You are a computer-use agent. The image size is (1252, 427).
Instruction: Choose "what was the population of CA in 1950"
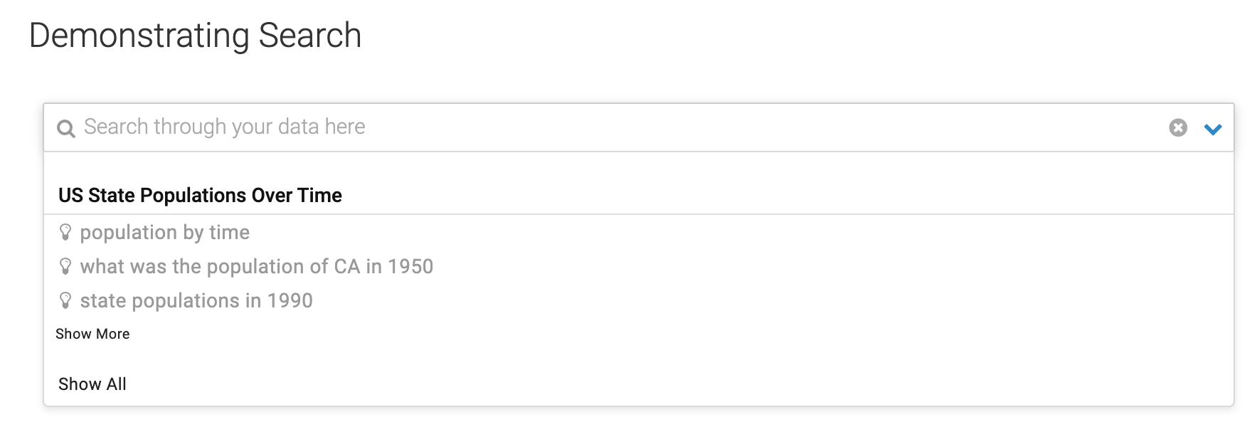tap(256, 267)
